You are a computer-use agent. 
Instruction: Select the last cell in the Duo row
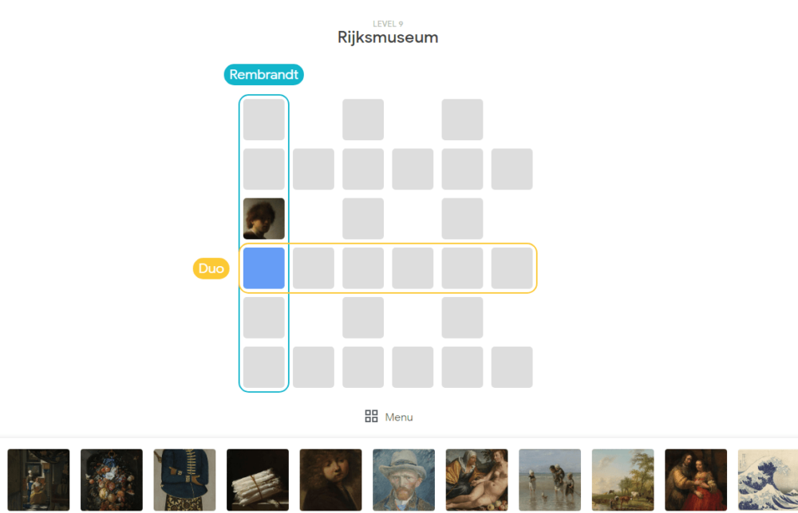[x=512, y=268]
